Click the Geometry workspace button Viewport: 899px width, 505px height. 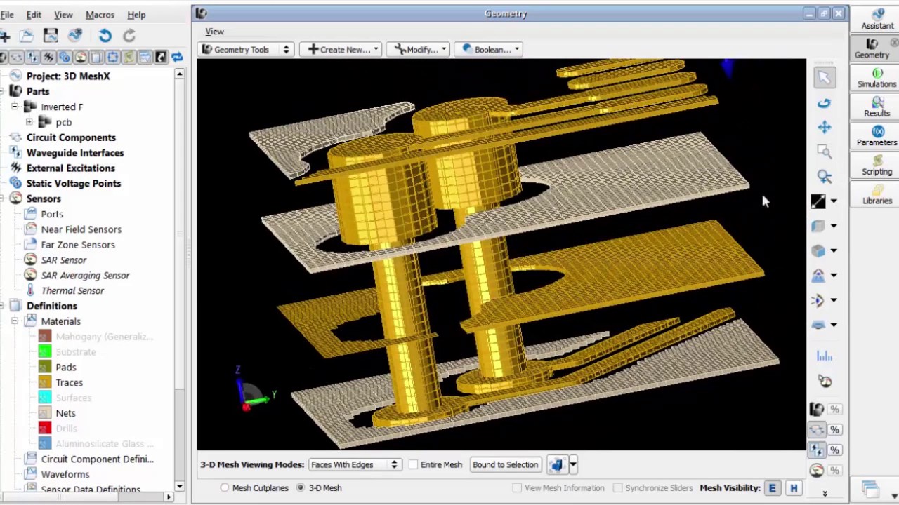[872, 48]
